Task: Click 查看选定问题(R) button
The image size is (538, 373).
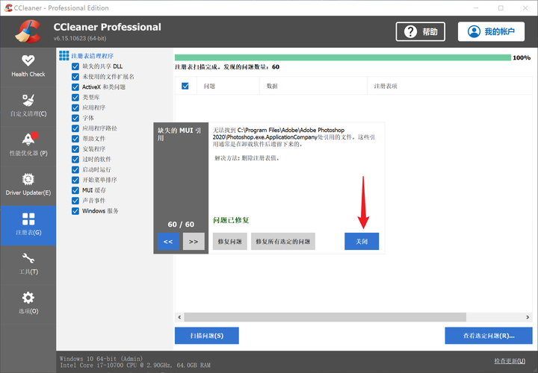Action: point(488,336)
